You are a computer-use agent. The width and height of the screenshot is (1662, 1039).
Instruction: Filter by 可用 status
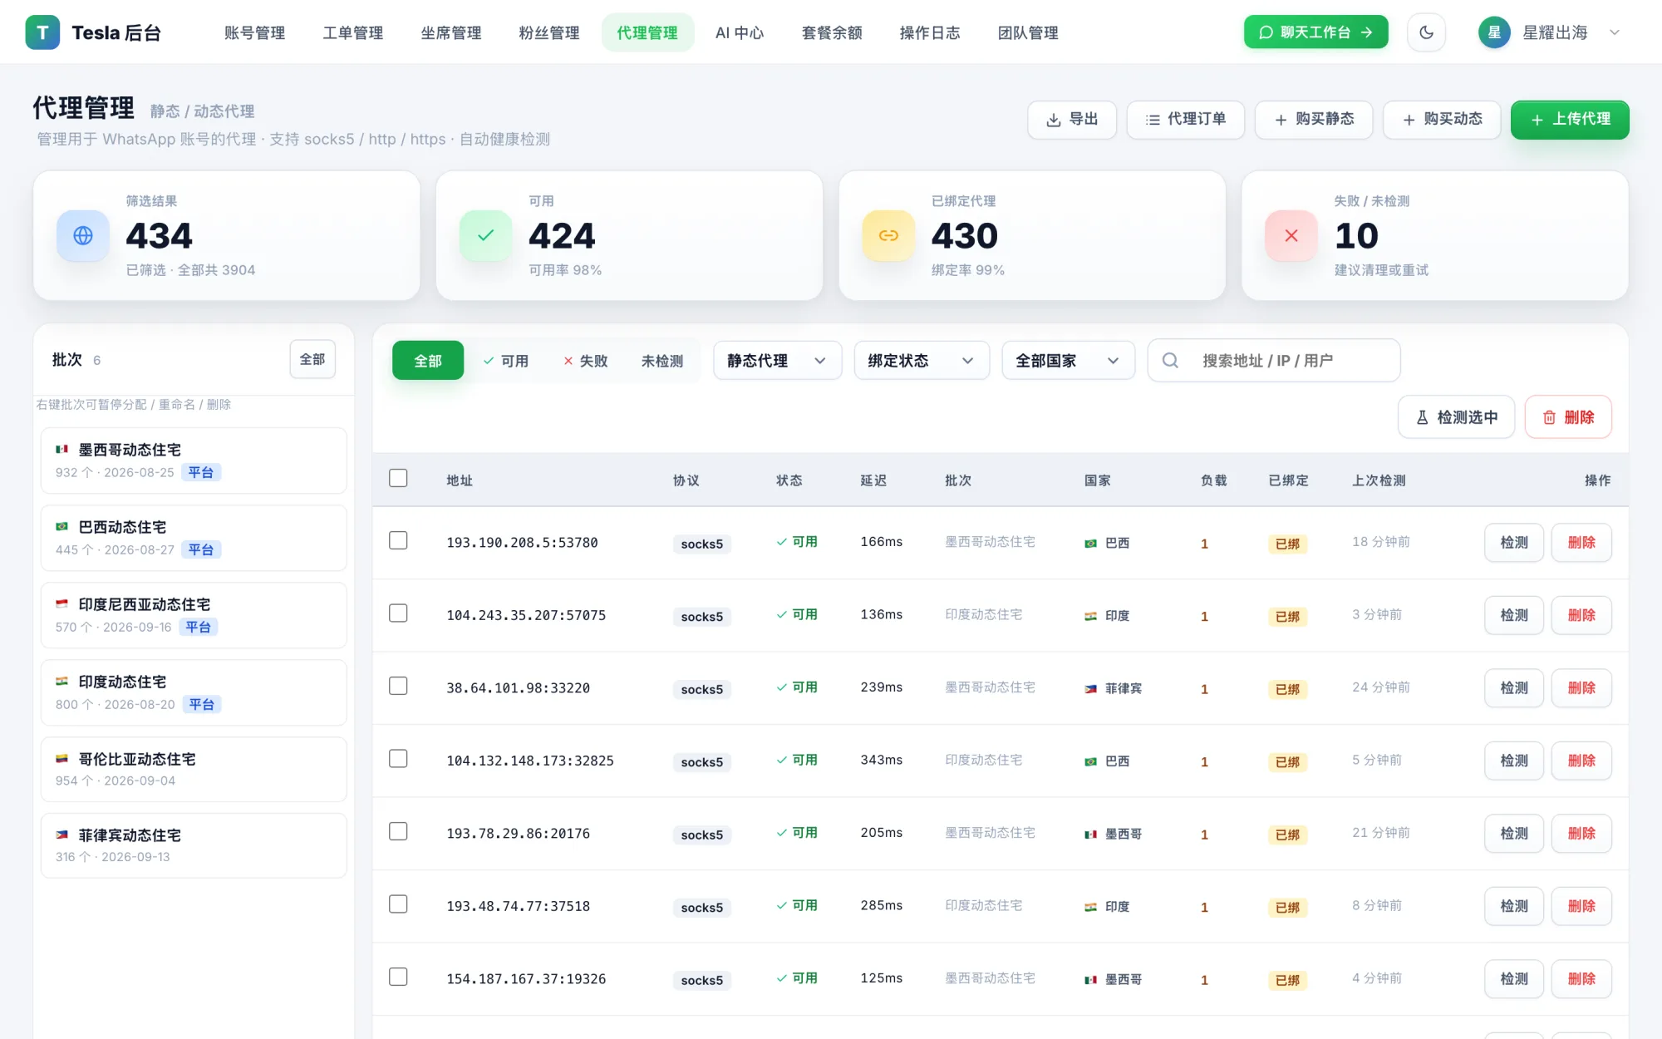tap(506, 360)
